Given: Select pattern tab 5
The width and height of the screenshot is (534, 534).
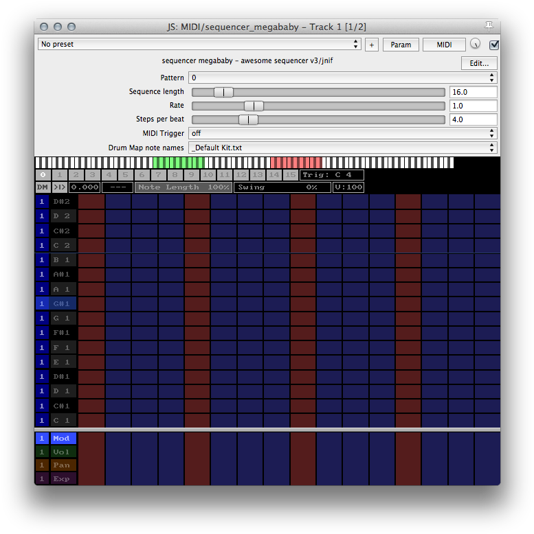Looking at the screenshot, I should (126, 175).
